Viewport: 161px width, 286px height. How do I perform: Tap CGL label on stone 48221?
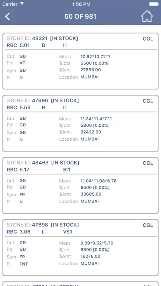coord(148,39)
